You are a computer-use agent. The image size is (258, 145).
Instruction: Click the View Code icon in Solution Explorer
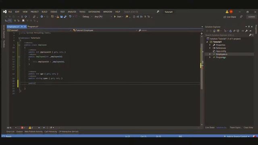(243, 31)
